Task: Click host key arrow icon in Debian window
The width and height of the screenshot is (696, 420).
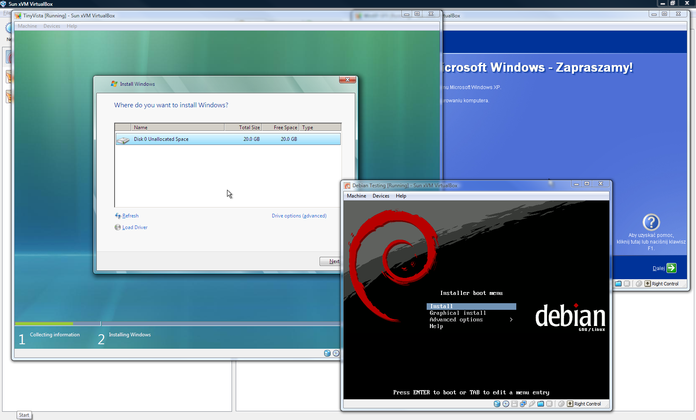Action: click(570, 404)
